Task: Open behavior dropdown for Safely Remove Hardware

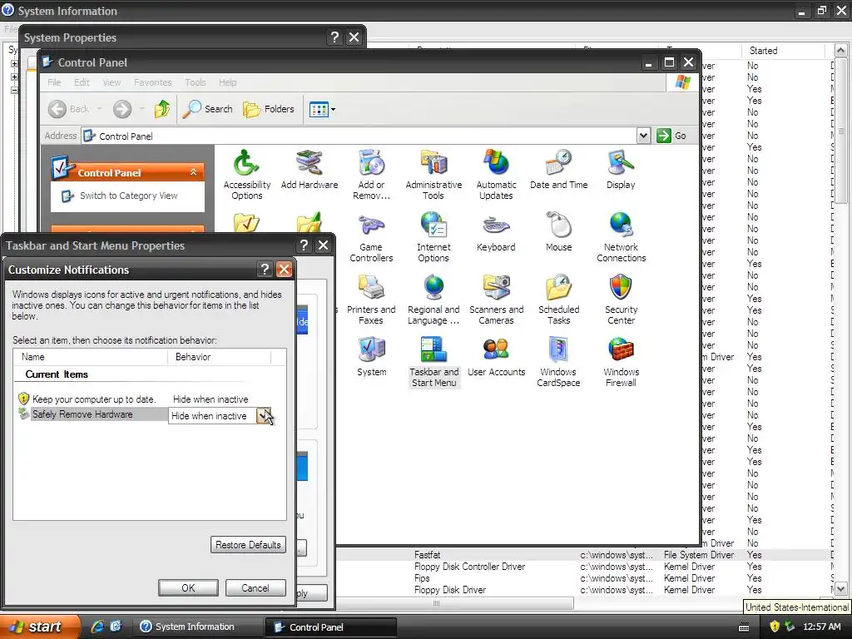Action: coord(264,416)
